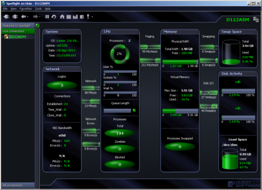The width and height of the screenshot is (262, 190).
Task: Expand the D112ASM connection tree node
Action: click(x=3, y=36)
